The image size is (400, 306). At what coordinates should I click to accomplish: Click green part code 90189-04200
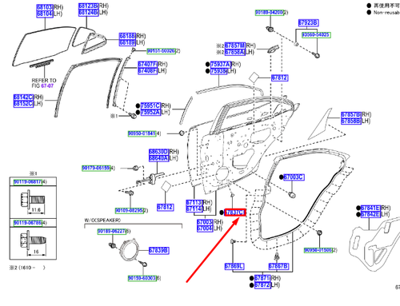[x=270, y=13]
